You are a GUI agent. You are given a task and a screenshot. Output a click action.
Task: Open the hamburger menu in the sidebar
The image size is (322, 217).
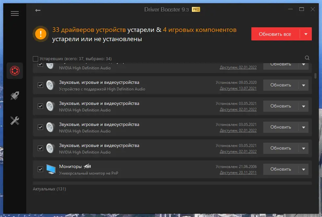(14, 13)
